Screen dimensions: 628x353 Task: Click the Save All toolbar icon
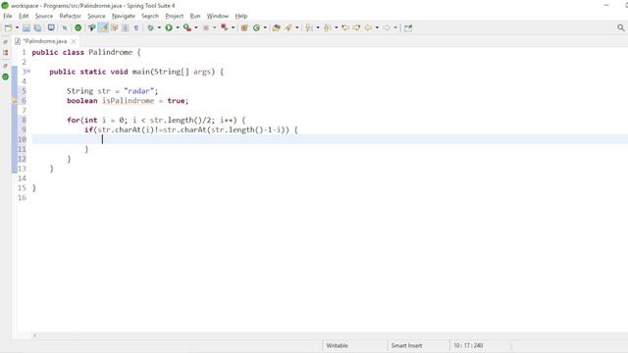[37, 27]
